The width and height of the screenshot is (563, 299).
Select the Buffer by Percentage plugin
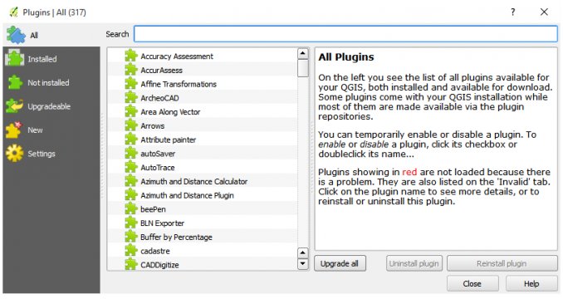click(176, 237)
